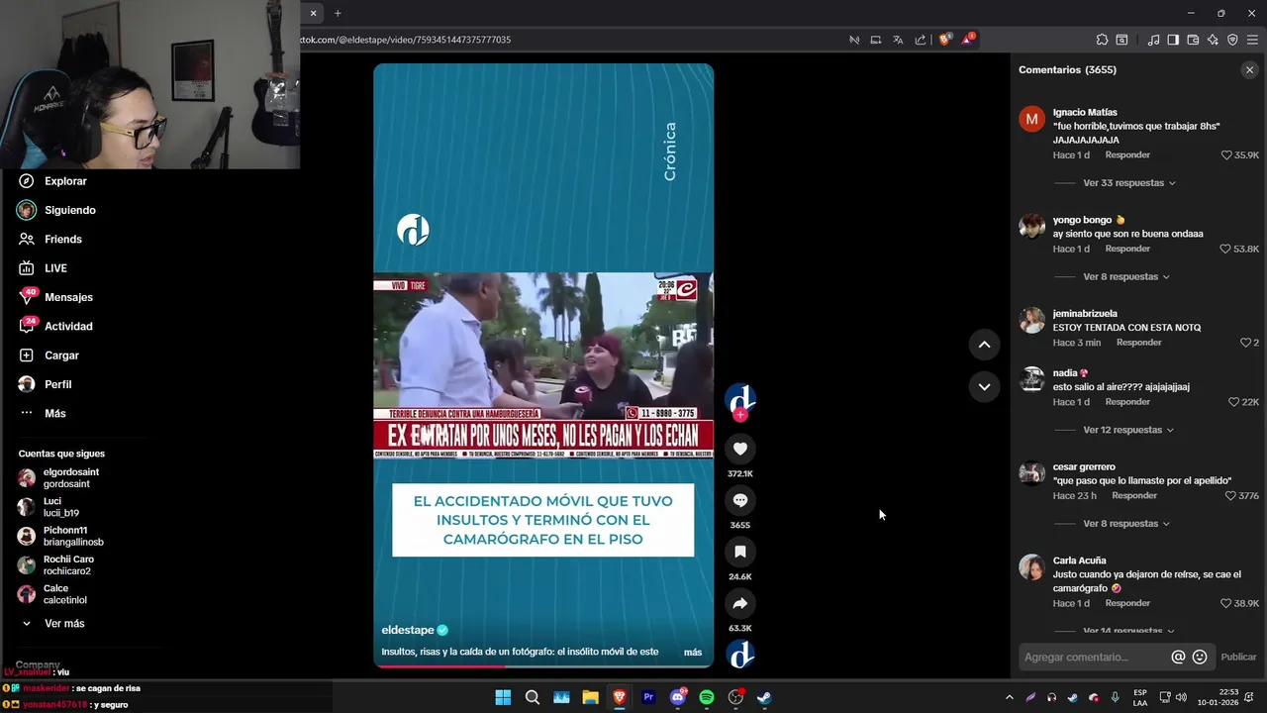Open comments via speech bubble icon
Viewport: 1267px width, 713px height.
pyautogui.click(x=740, y=500)
